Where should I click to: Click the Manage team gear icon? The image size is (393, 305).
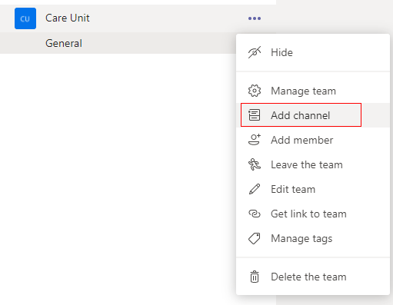255,91
